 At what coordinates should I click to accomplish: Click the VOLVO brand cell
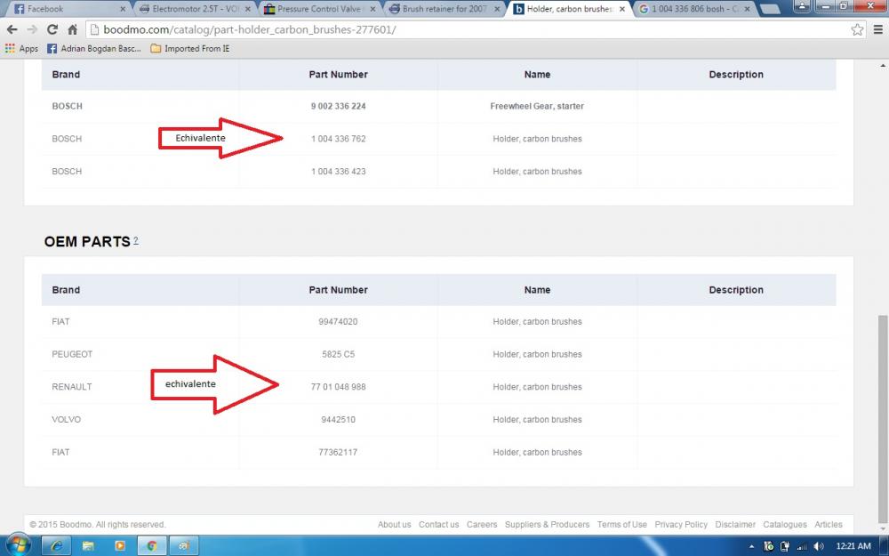67,420
